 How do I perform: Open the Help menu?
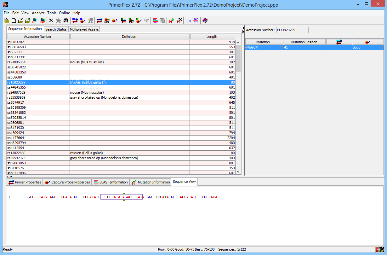tap(76, 13)
